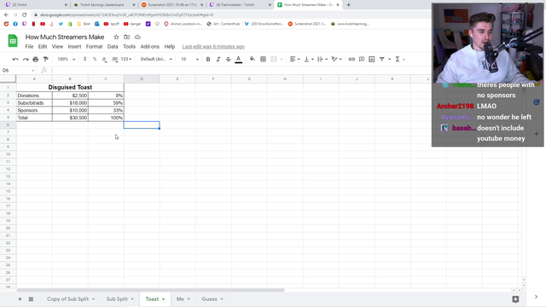The height and width of the screenshot is (307, 546).
Task: Decrease decimal places icon
Action: pos(104,59)
